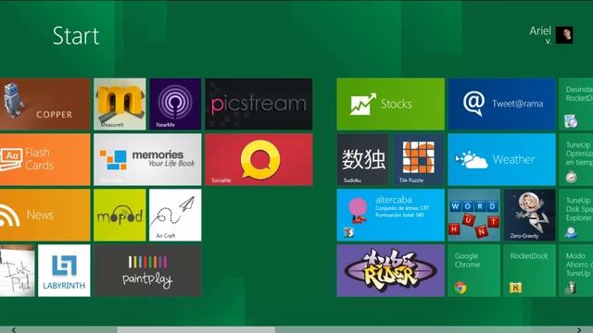Open the Flash Cards tile
Image resolution: width=593 pixels, height=333 pixels.
(x=45, y=159)
